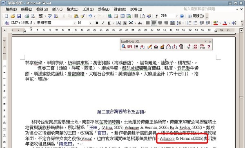
Task: Open the 插入(I) menu
Action: coord(57,9)
